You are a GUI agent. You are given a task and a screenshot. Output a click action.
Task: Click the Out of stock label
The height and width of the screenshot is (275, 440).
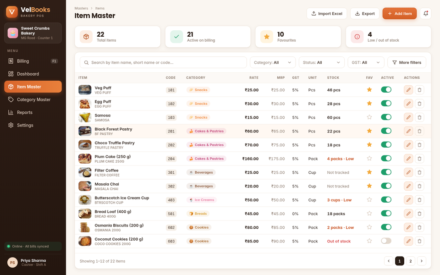pyautogui.click(x=339, y=241)
